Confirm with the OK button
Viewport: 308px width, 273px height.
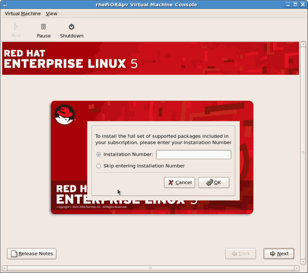pyautogui.click(x=214, y=182)
